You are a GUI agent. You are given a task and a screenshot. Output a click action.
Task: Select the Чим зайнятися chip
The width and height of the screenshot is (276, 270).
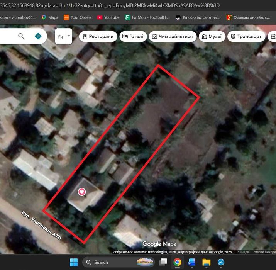[173, 36]
